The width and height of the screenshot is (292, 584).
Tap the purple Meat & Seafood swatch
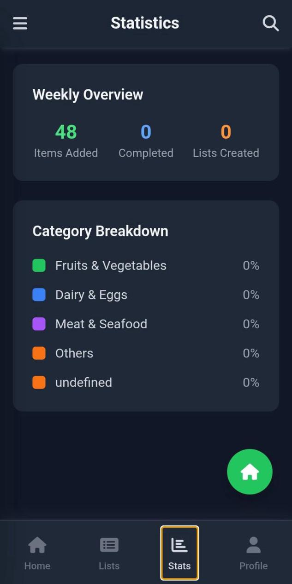click(40, 324)
